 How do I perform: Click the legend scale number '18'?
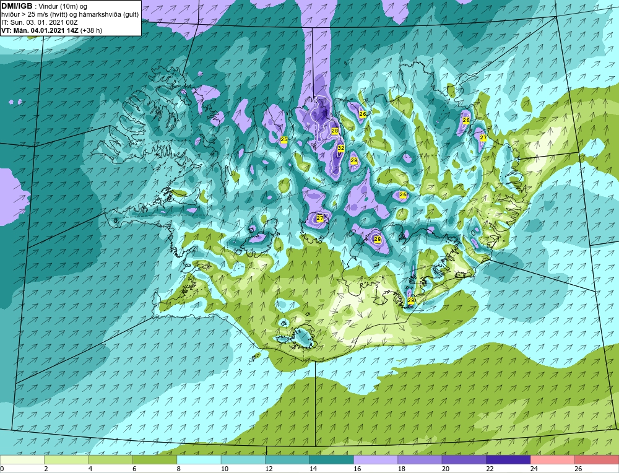[x=401, y=469]
